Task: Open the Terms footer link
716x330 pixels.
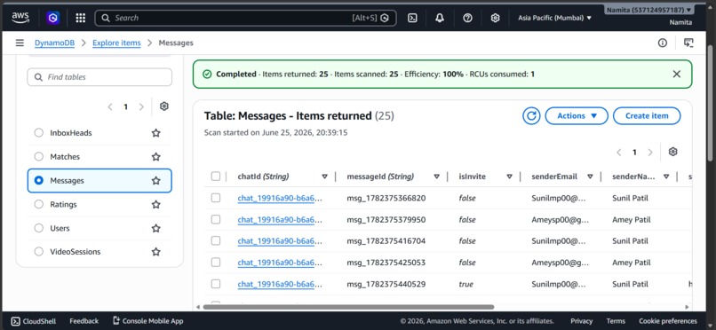Action: (x=616, y=321)
